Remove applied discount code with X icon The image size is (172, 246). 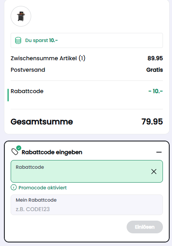coord(154,172)
